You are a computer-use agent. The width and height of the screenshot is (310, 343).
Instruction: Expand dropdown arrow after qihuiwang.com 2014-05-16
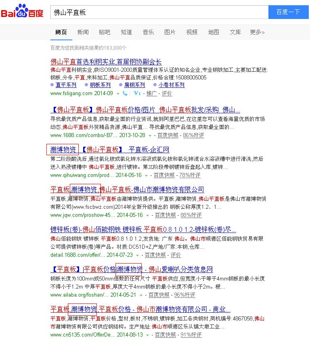[146, 175]
